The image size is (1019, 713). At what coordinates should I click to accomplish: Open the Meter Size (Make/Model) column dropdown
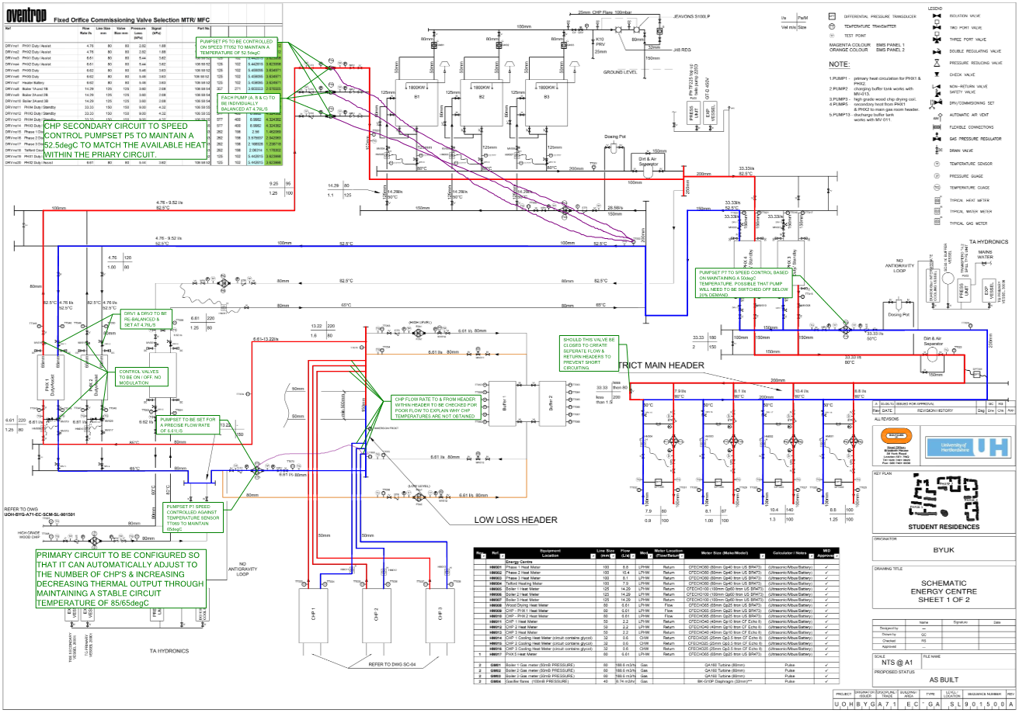pos(762,556)
